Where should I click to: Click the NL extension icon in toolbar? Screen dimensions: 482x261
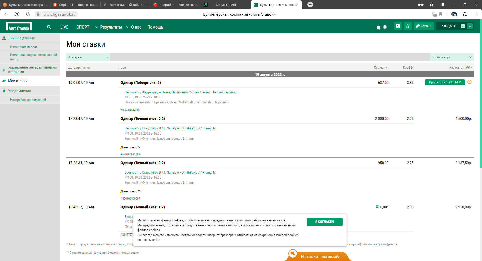click(454, 14)
